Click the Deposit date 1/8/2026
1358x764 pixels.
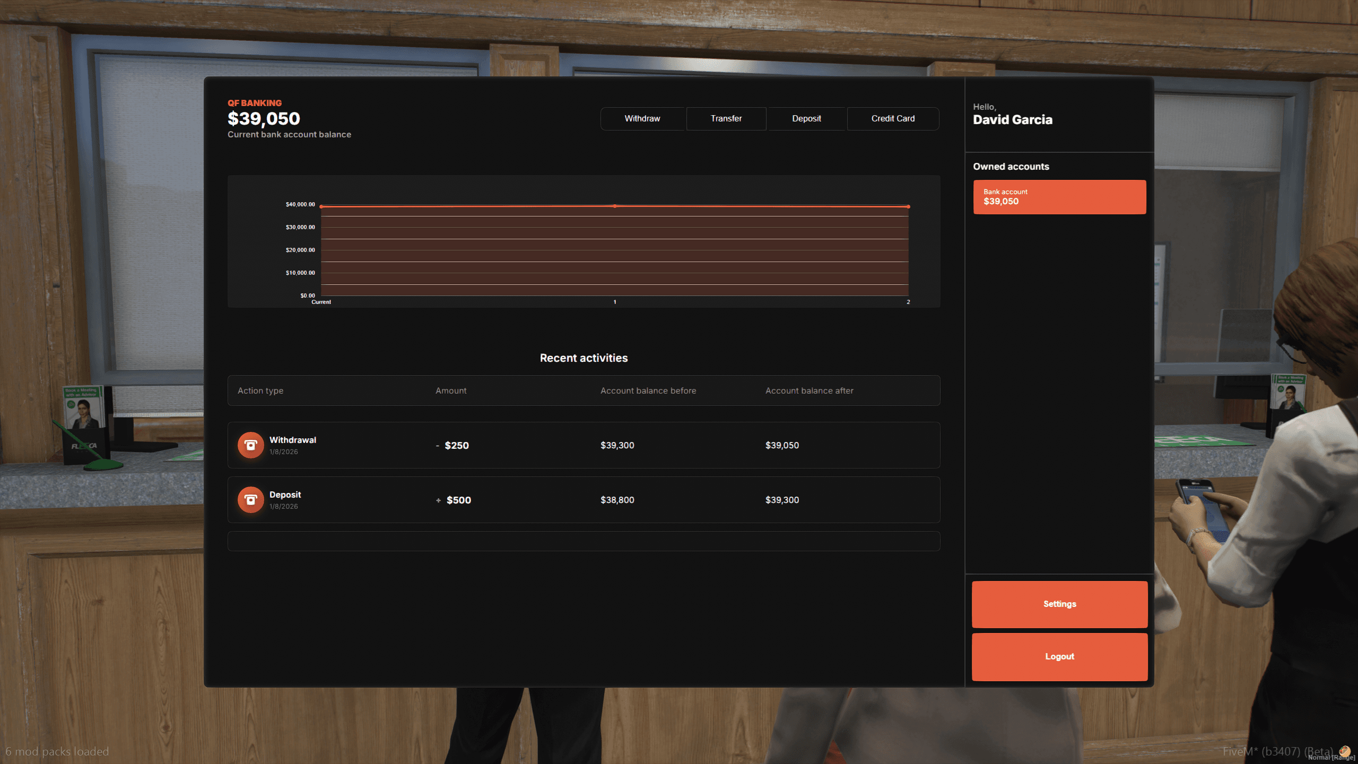(283, 507)
